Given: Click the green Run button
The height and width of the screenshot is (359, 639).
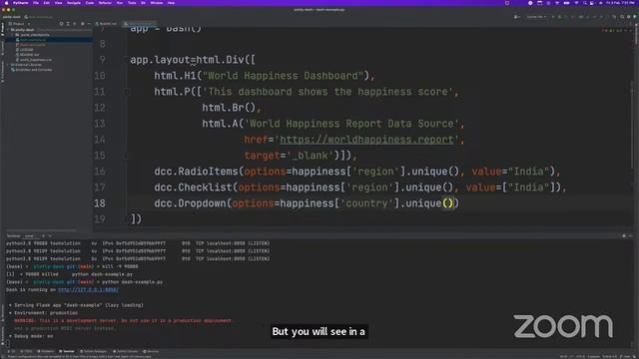Looking at the screenshot, I should 553,17.
